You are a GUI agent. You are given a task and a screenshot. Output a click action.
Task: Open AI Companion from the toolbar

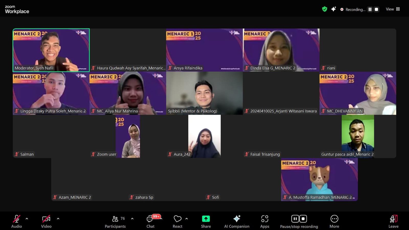[237, 221]
